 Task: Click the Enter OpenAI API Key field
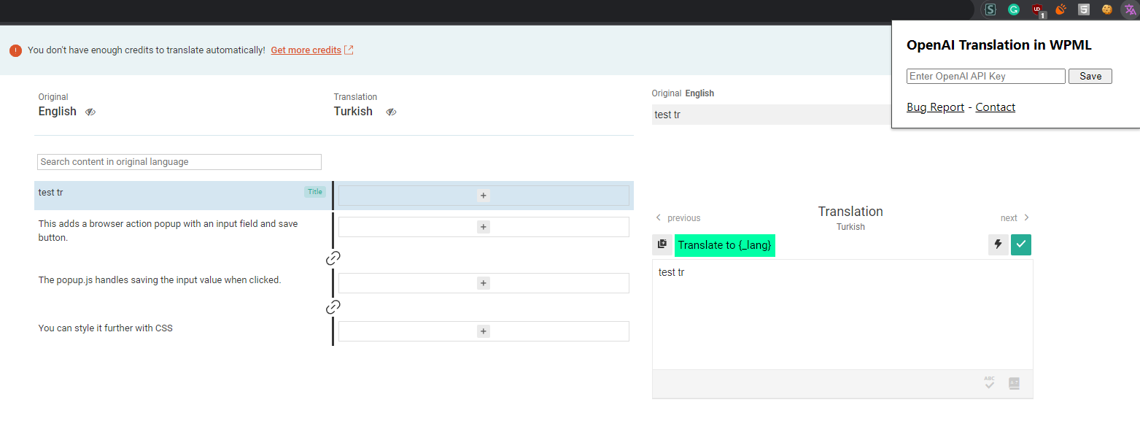point(985,76)
